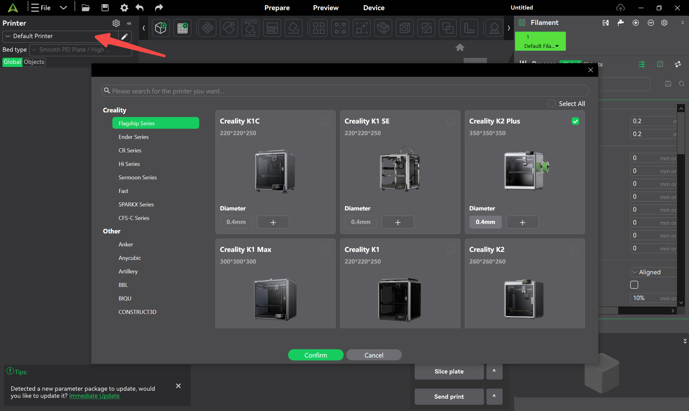Check the Creality K2 checkbox
The width and height of the screenshot is (689, 411).
[575, 249]
